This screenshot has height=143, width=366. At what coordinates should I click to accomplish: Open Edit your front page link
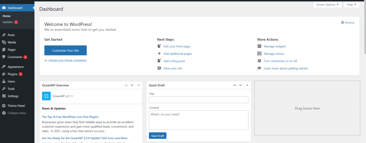pos(177,46)
